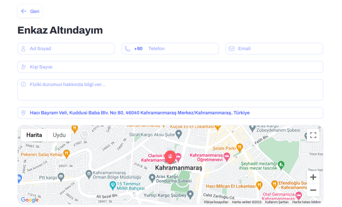The image size is (342, 207).
Task: Zoom out on the map
Action: (313, 190)
